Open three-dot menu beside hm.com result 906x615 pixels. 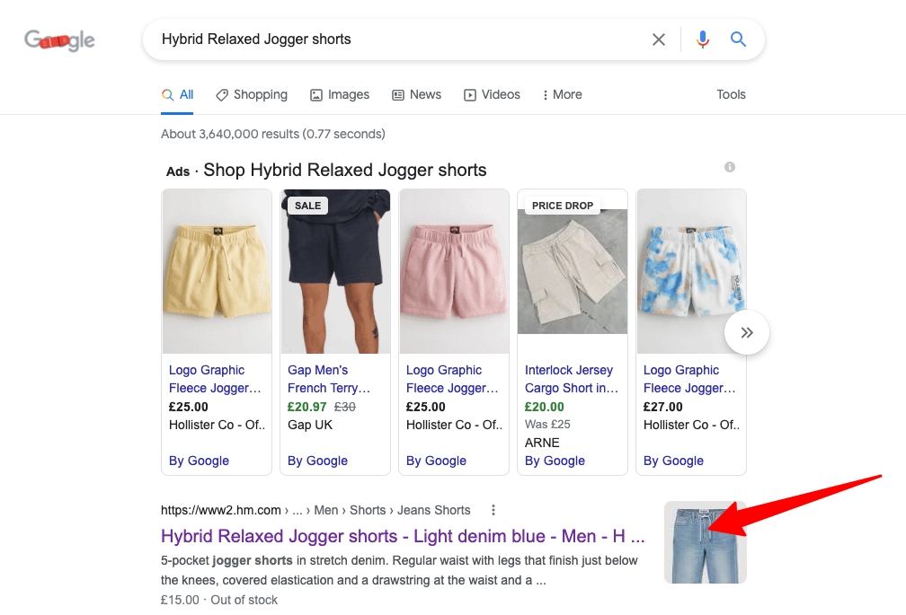tap(493, 510)
